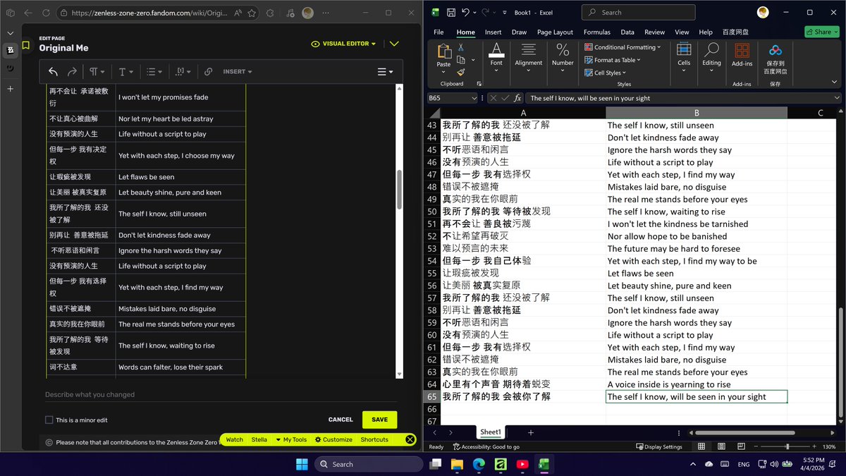Cancel the wiki page edit
Screen dimensions: 846x476
pos(341,420)
